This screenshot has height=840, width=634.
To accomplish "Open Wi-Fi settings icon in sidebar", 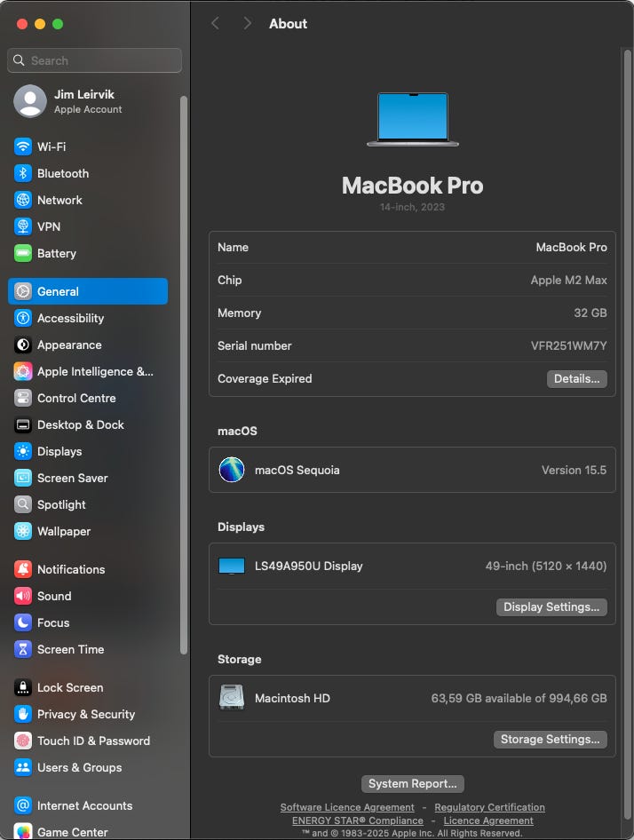I will click(22, 147).
